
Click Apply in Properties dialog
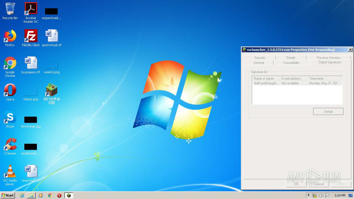click(341, 184)
